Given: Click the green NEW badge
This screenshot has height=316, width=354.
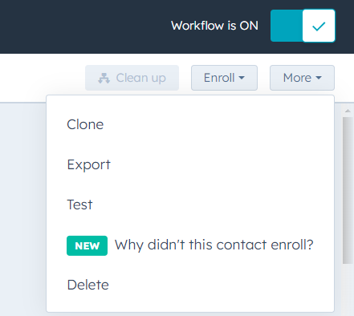Looking at the screenshot, I should tap(87, 245).
